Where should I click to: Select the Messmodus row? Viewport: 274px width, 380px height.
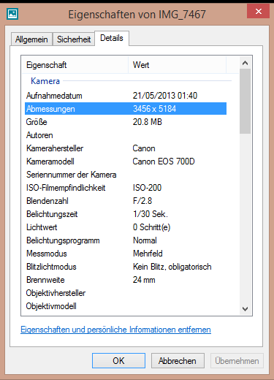[x=126, y=254]
